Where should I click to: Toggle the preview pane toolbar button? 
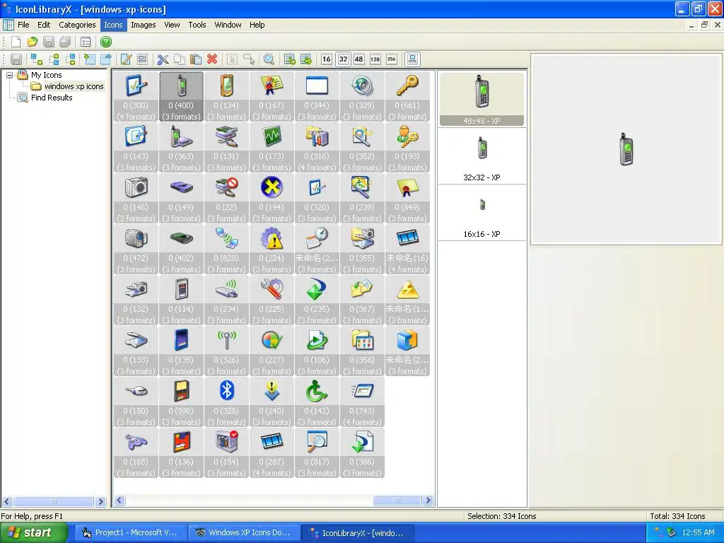click(412, 59)
